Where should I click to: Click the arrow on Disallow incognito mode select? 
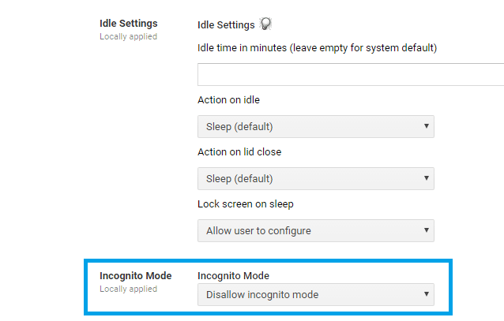click(427, 293)
